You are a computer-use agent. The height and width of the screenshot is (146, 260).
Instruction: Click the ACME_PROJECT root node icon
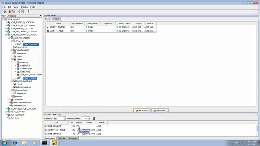6,19
